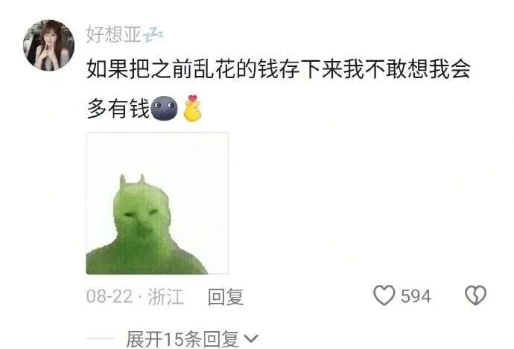514x349 pixels.
Task: Click the zzz sleep emoji beside username
Action: pos(153,35)
